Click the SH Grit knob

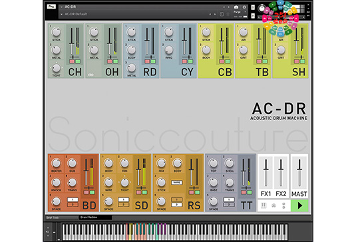(x=281, y=50)
